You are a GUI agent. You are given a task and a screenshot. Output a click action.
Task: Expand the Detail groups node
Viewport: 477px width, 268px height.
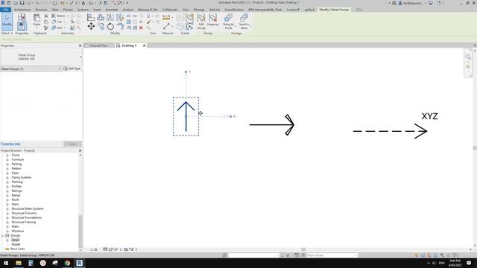7,240
